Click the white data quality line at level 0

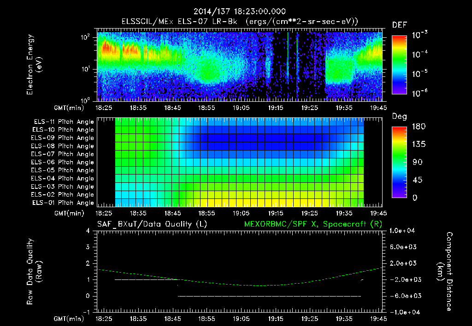tap(269, 296)
